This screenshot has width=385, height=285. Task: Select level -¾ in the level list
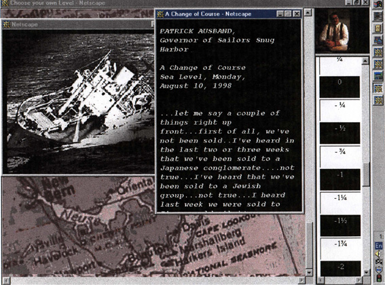340,157
